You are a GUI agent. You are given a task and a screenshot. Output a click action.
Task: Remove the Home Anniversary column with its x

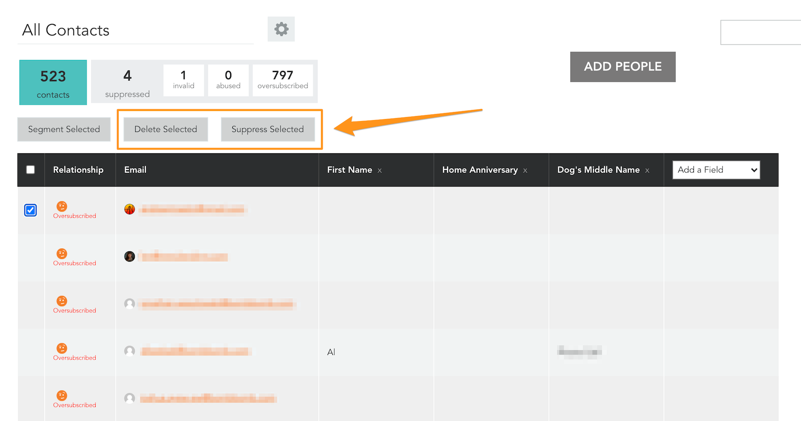[x=525, y=170]
